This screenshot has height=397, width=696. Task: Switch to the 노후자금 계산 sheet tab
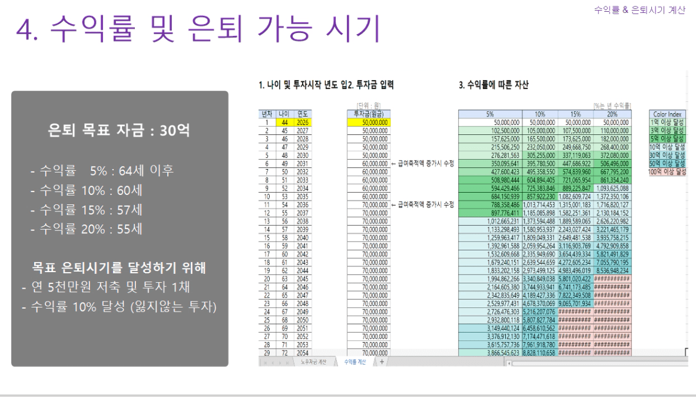[x=313, y=362]
